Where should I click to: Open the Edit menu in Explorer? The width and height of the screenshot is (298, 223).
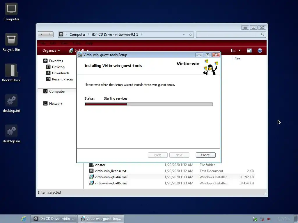pos(53,43)
